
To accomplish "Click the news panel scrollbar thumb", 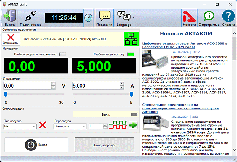I will (x=234, y=48).
